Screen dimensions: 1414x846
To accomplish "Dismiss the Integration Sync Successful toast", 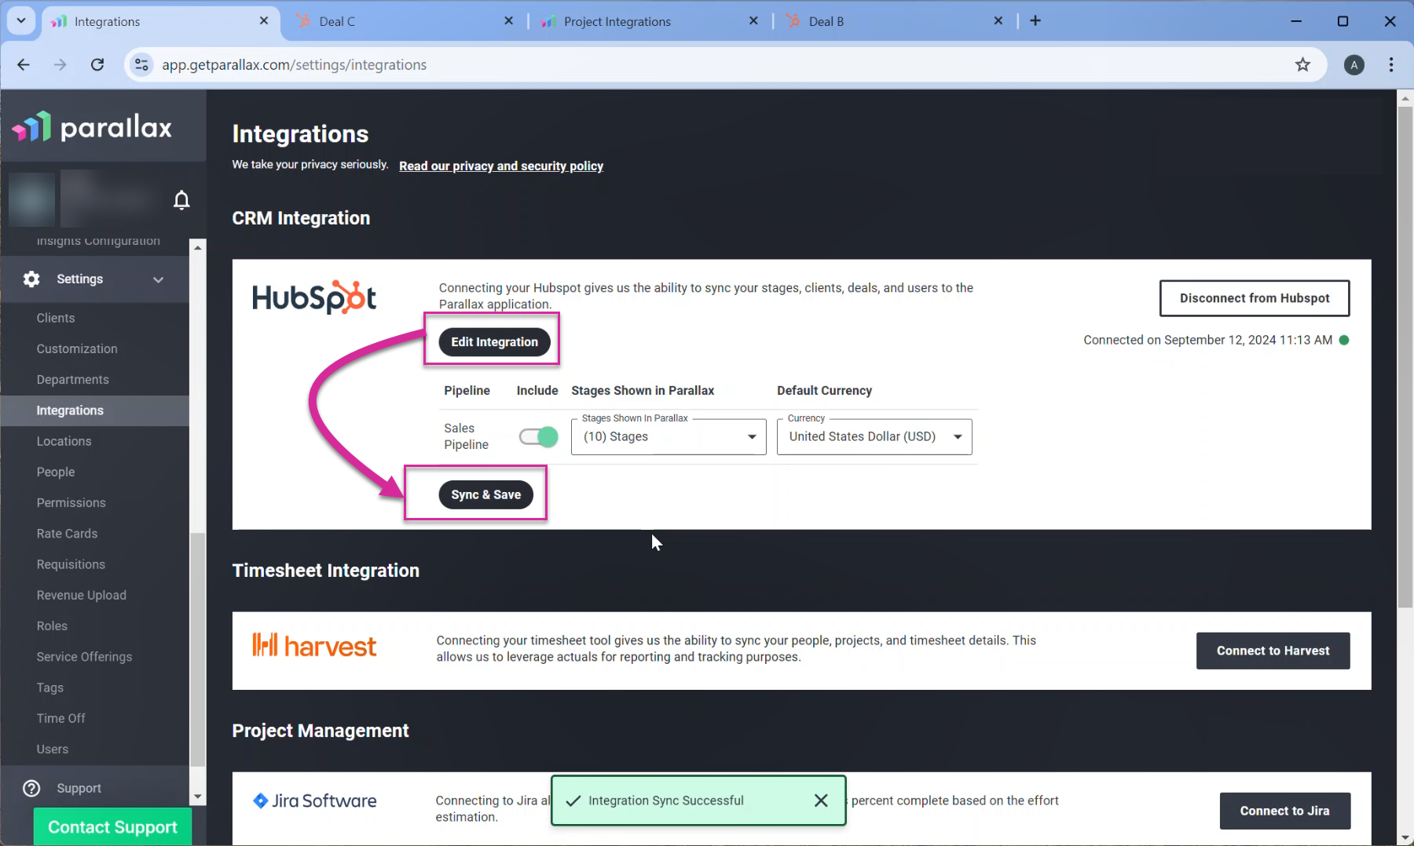I will click(x=821, y=800).
